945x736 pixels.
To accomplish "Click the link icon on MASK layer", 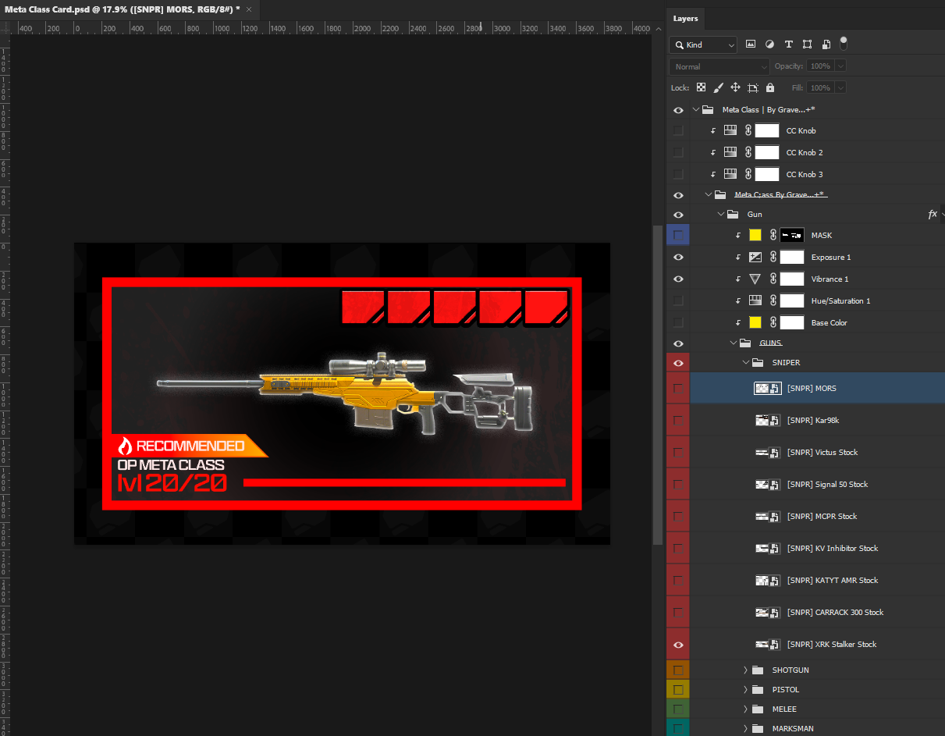I will pyautogui.click(x=773, y=235).
